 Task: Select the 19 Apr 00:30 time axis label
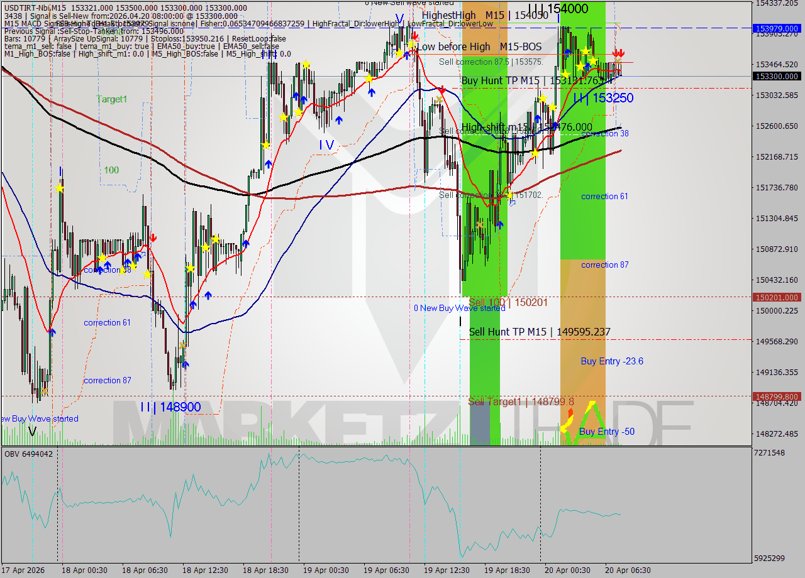[x=326, y=570]
